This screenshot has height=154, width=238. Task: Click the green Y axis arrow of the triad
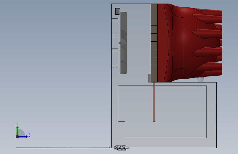click(x=18, y=131)
